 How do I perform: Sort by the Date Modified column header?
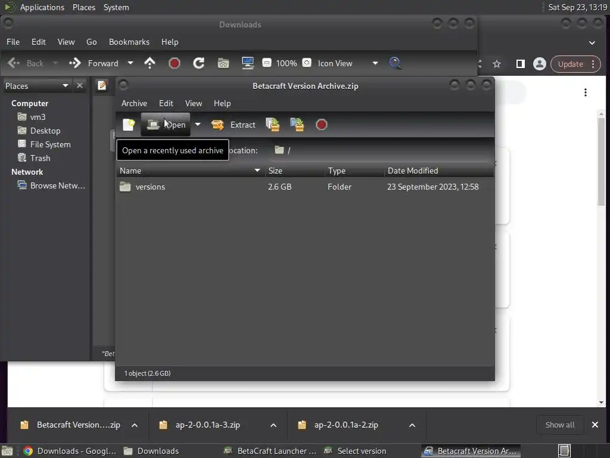(x=439, y=171)
